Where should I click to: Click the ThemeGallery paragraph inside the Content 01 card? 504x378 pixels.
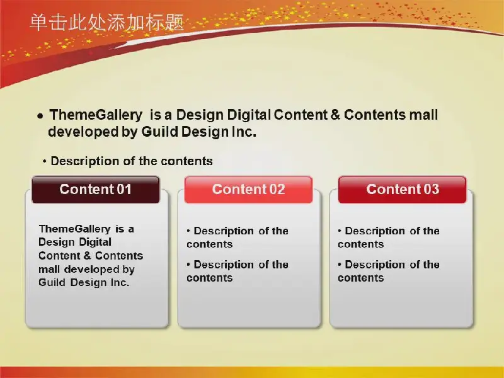[x=91, y=256]
